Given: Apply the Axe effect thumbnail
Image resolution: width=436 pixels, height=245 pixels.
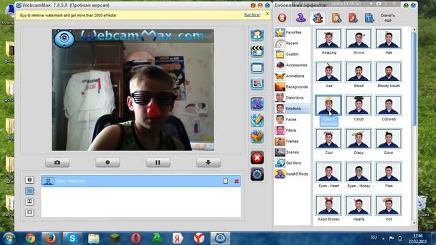Looking at the screenshot, I should [x=328, y=71].
